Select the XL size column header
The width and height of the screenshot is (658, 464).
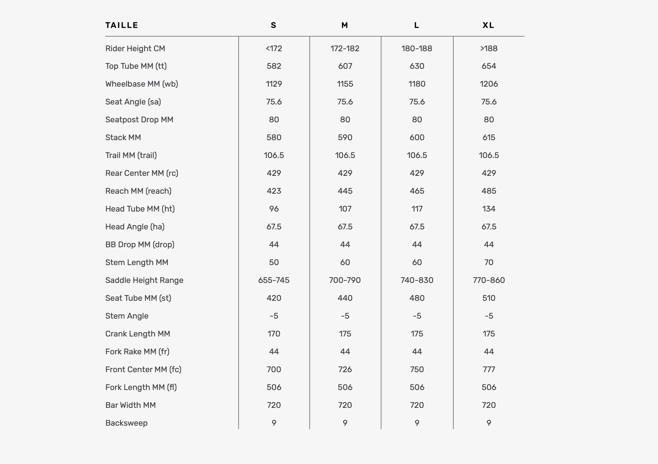click(488, 25)
